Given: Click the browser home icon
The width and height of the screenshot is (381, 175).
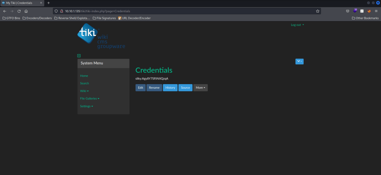Looking at the screenshot, I should 26,11.
